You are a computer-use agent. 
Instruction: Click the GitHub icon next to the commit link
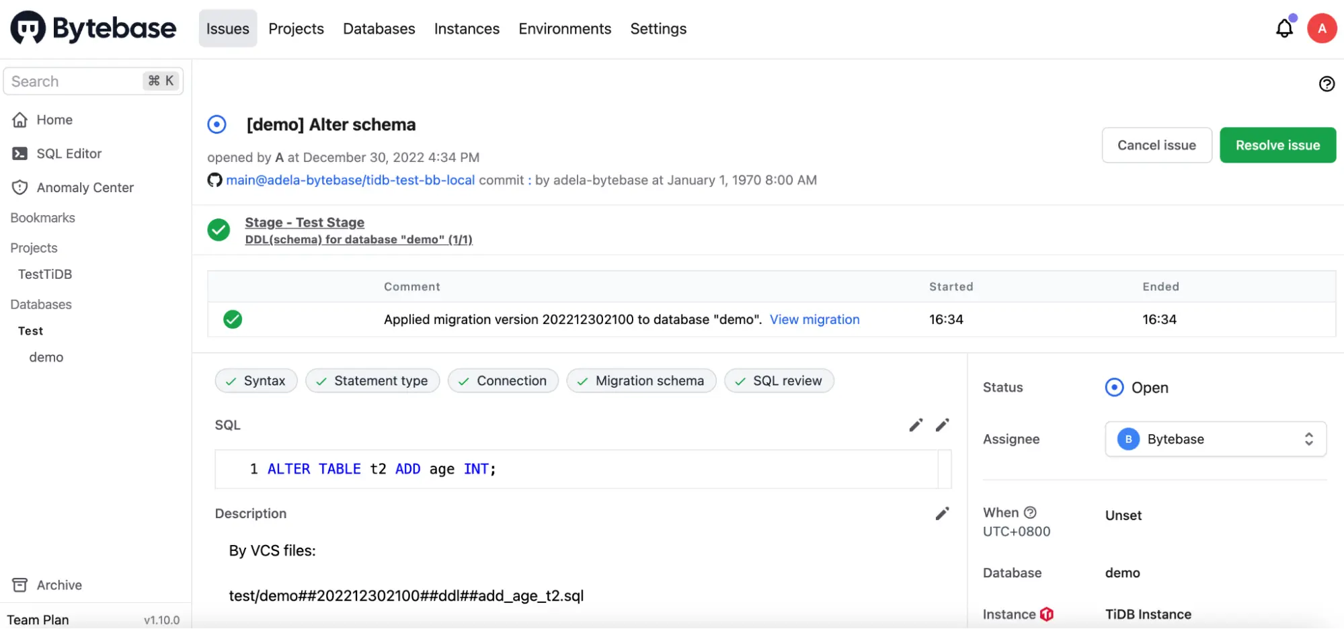pos(214,179)
